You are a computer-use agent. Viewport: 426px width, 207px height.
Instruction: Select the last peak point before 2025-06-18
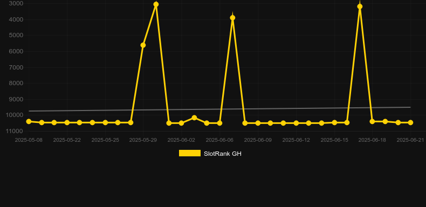point(360,6)
